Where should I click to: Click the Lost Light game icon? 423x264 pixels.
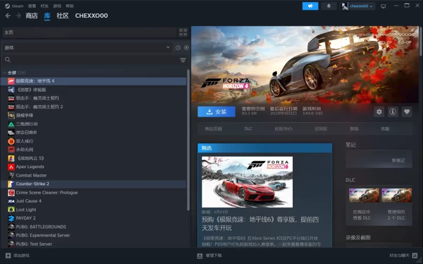point(11,210)
